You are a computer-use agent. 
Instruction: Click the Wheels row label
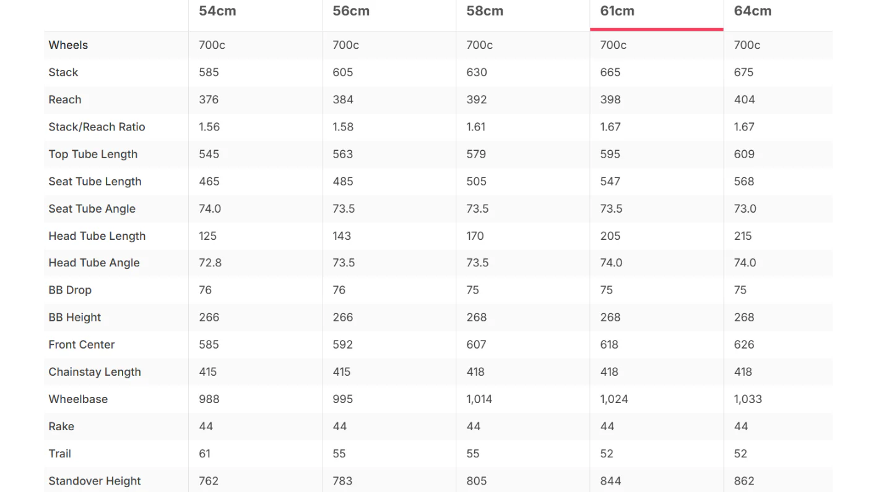[x=68, y=45]
